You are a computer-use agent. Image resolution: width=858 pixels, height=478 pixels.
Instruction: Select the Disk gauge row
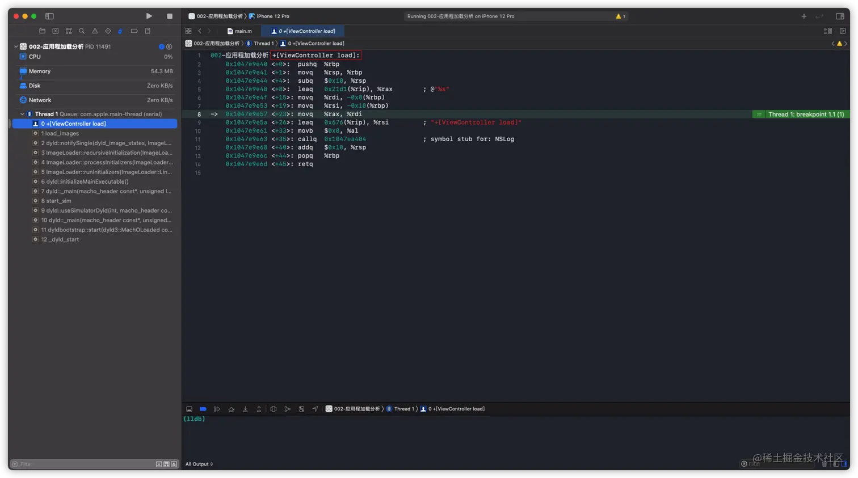click(x=95, y=86)
